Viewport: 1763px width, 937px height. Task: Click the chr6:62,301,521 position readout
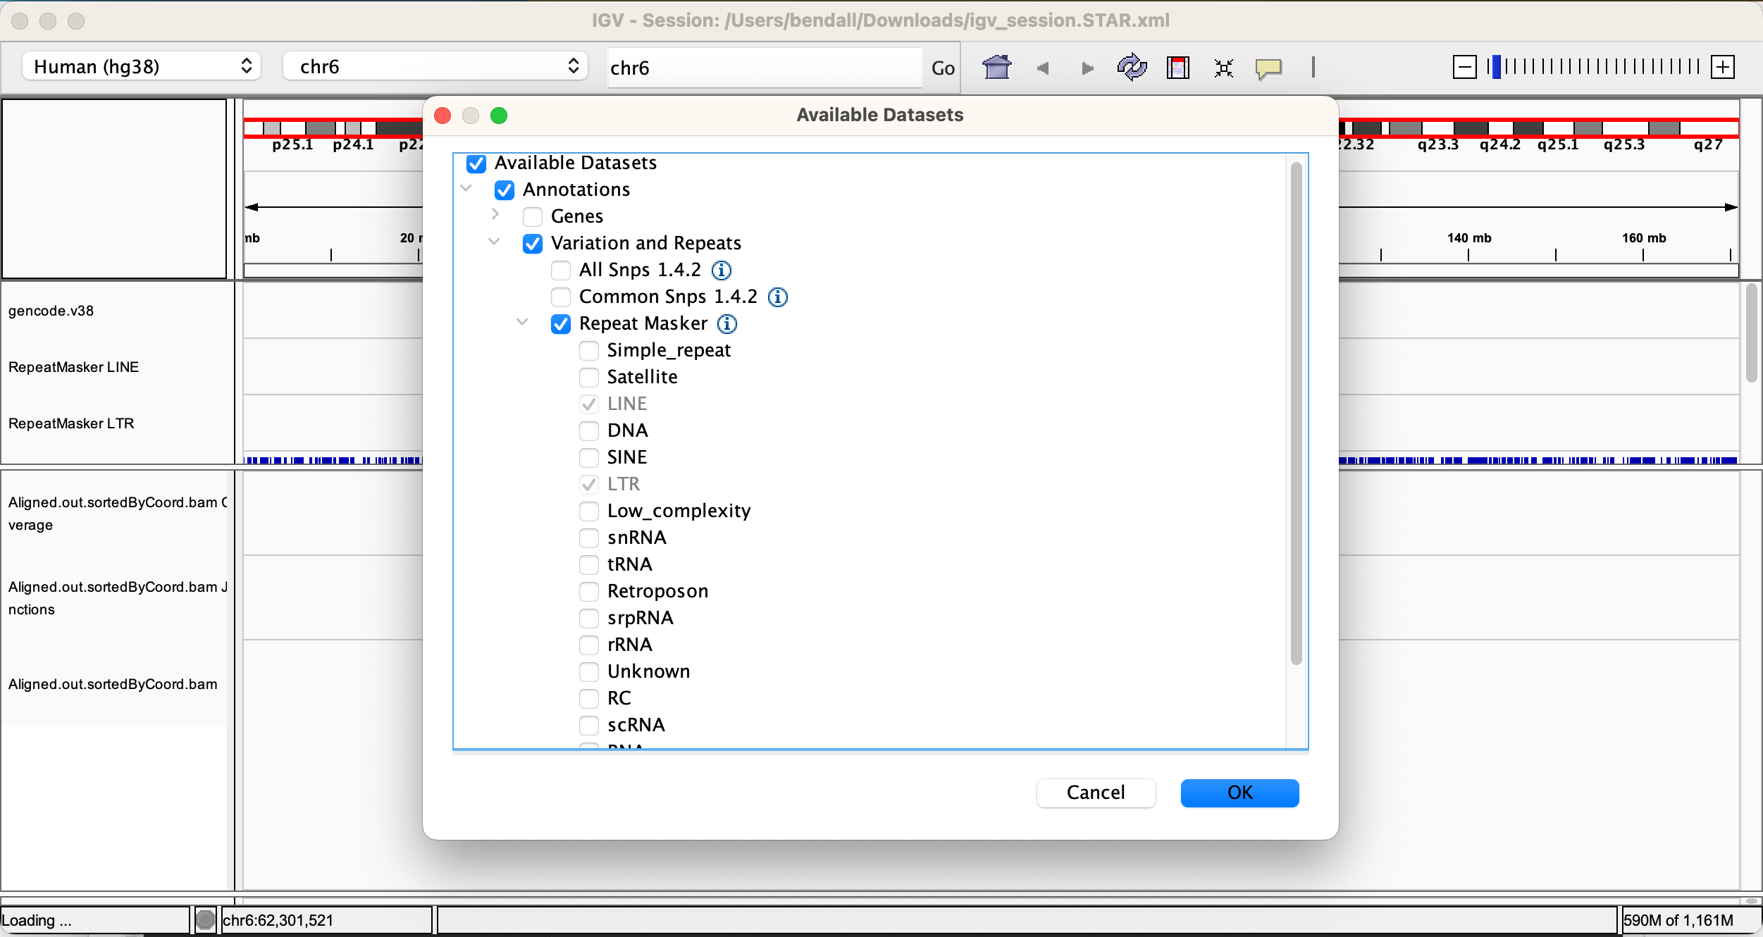(278, 920)
